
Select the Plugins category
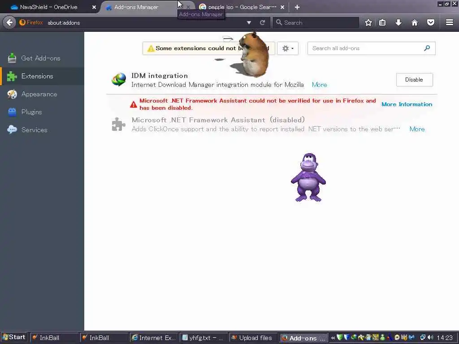(42, 112)
